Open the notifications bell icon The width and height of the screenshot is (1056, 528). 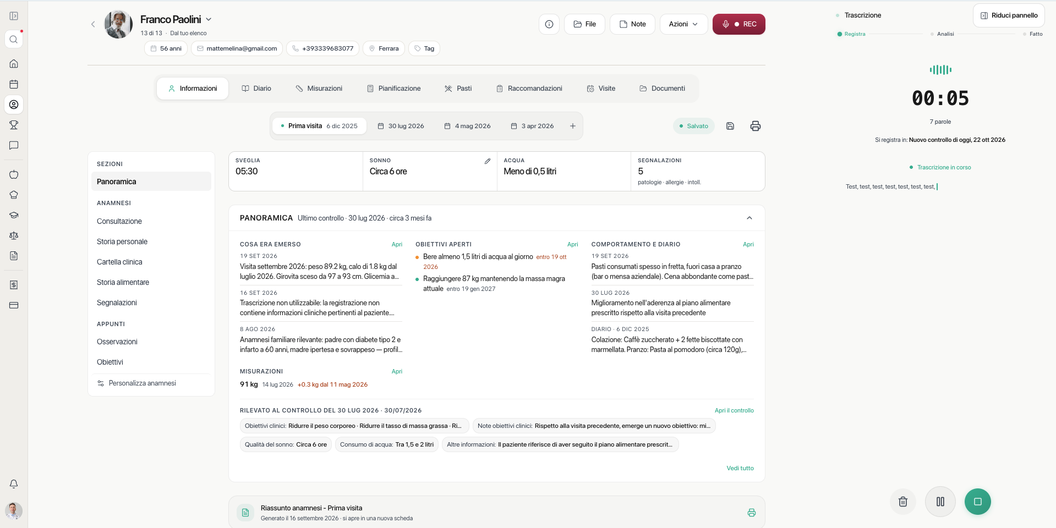(14, 484)
